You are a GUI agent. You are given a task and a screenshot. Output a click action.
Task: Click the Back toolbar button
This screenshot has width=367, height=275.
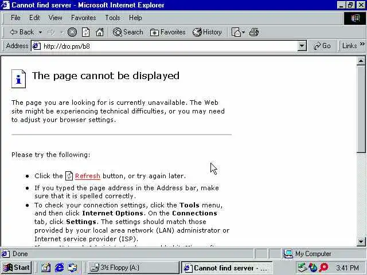(22, 32)
